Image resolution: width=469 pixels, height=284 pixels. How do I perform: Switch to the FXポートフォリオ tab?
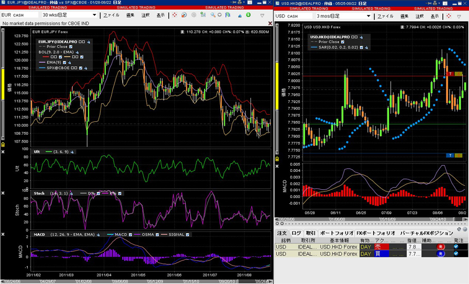(376, 233)
